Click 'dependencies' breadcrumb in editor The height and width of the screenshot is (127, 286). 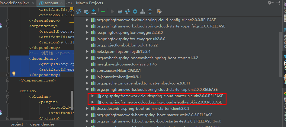point(42,124)
